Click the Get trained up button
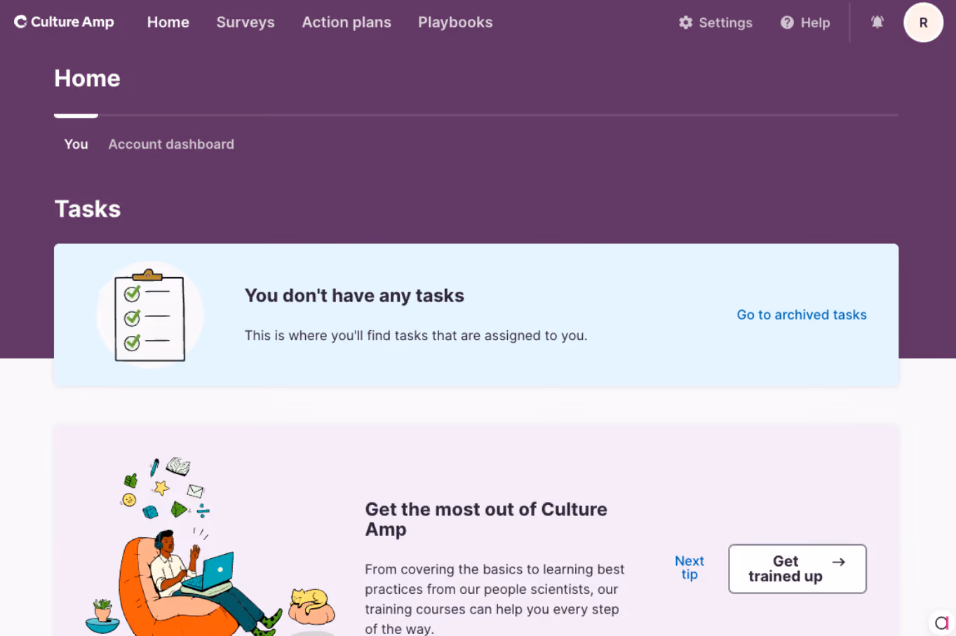Viewport: 956px width, 636px height. tap(797, 569)
